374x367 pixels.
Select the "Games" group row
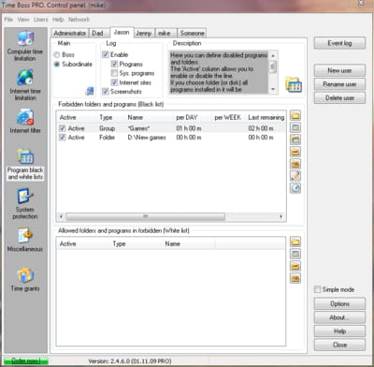tap(171, 128)
